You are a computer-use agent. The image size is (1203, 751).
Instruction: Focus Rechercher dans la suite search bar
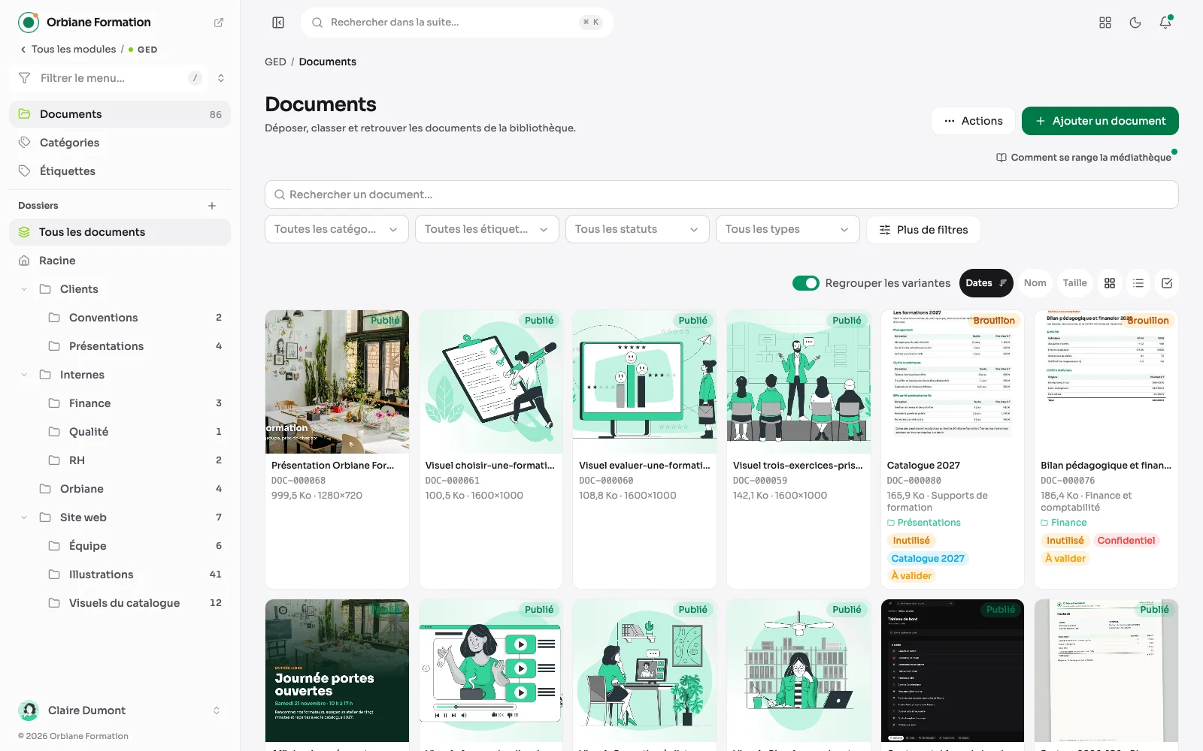coord(457,23)
